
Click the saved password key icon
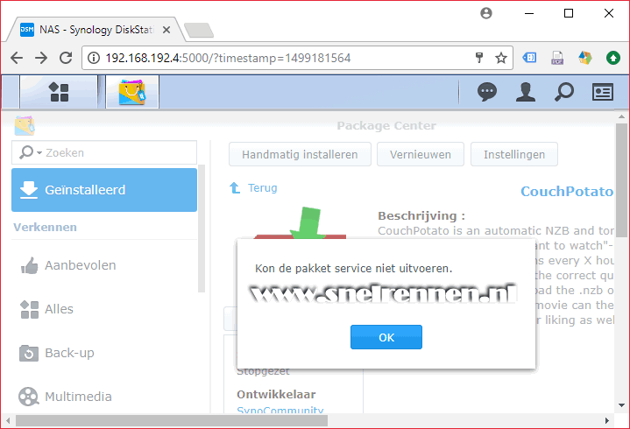(479, 58)
